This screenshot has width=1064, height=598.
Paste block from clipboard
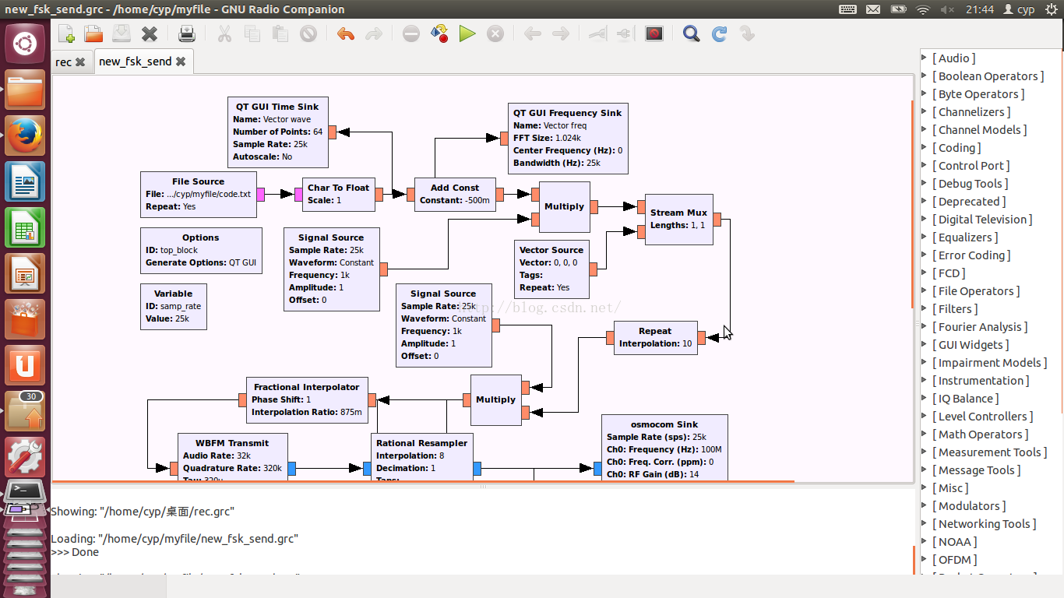280,33
